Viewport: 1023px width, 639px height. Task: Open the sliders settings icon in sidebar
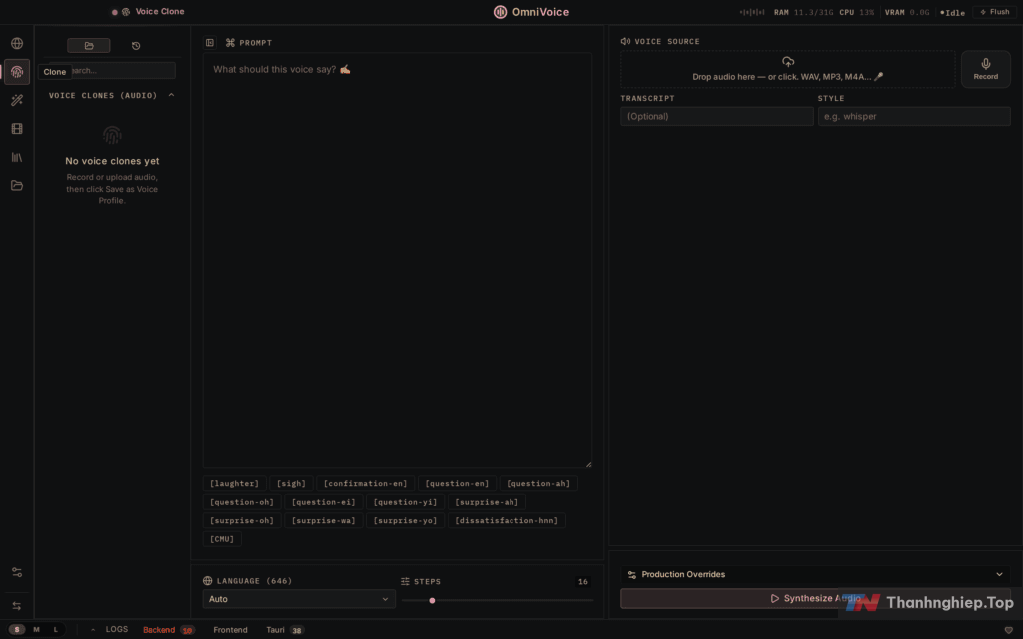[x=17, y=572]
